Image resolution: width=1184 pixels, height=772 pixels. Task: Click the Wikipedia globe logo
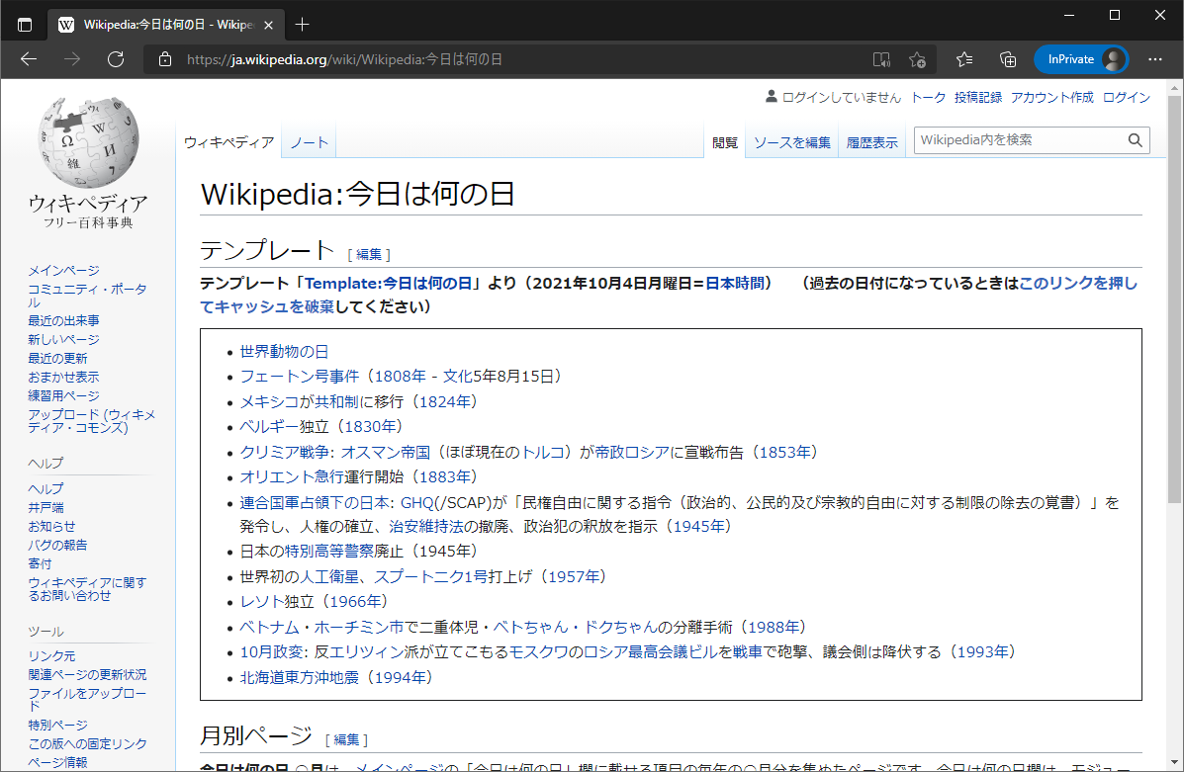88,142
